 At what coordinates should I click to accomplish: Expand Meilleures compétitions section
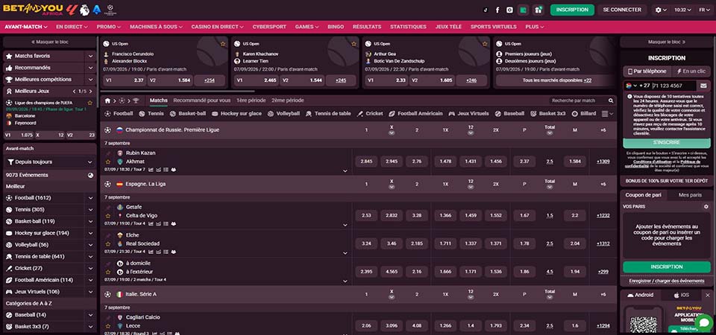pyautogui.click(x=91, y=80)
